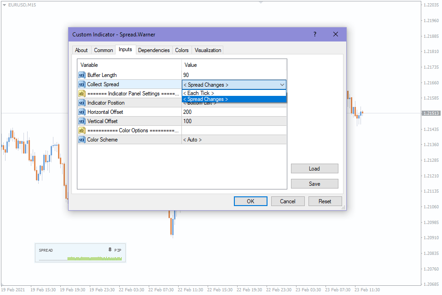Screen dimensions: 442x295
Task: Click the Color Options string icon
Action: pos(82,130)
